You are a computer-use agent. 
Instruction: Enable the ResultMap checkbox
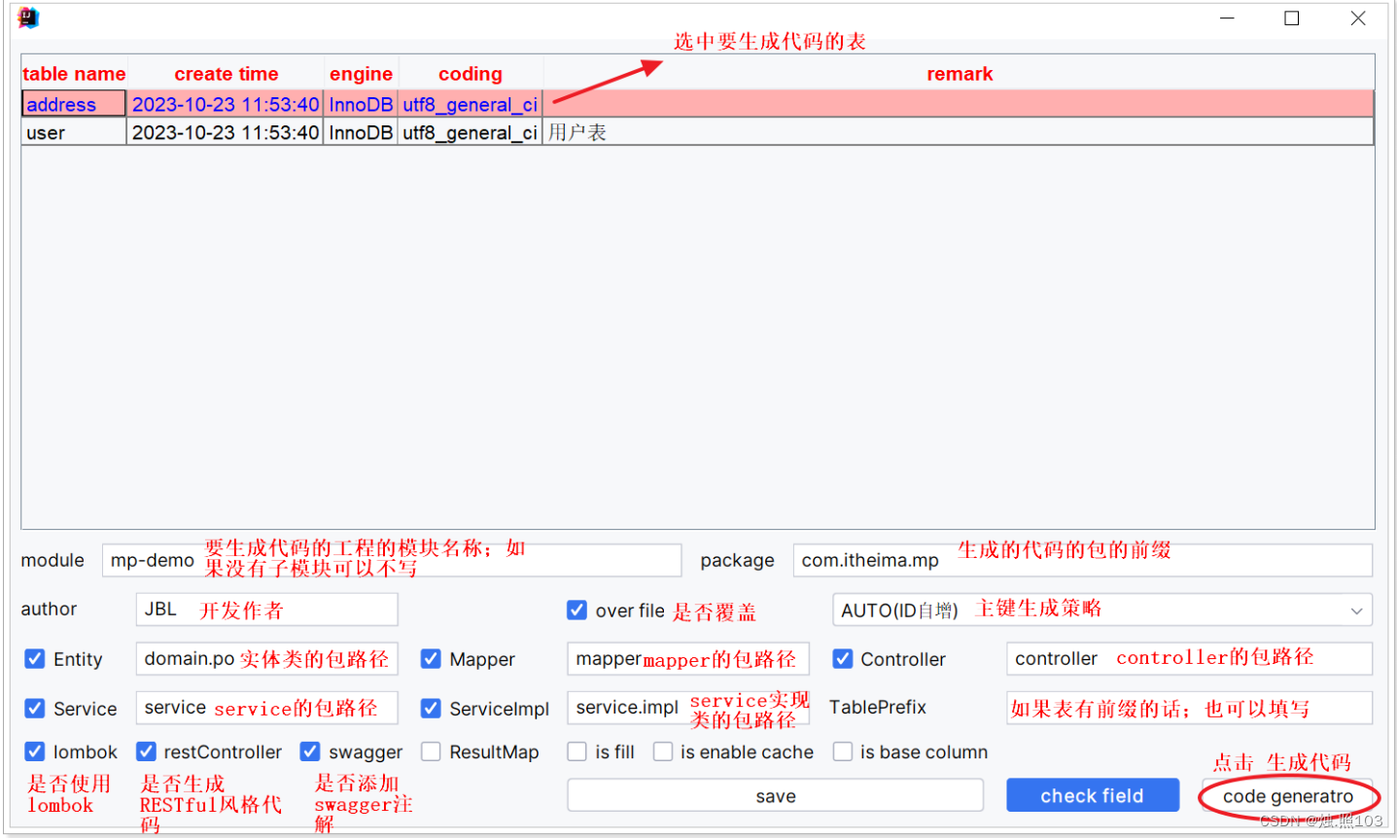[431, 751]
